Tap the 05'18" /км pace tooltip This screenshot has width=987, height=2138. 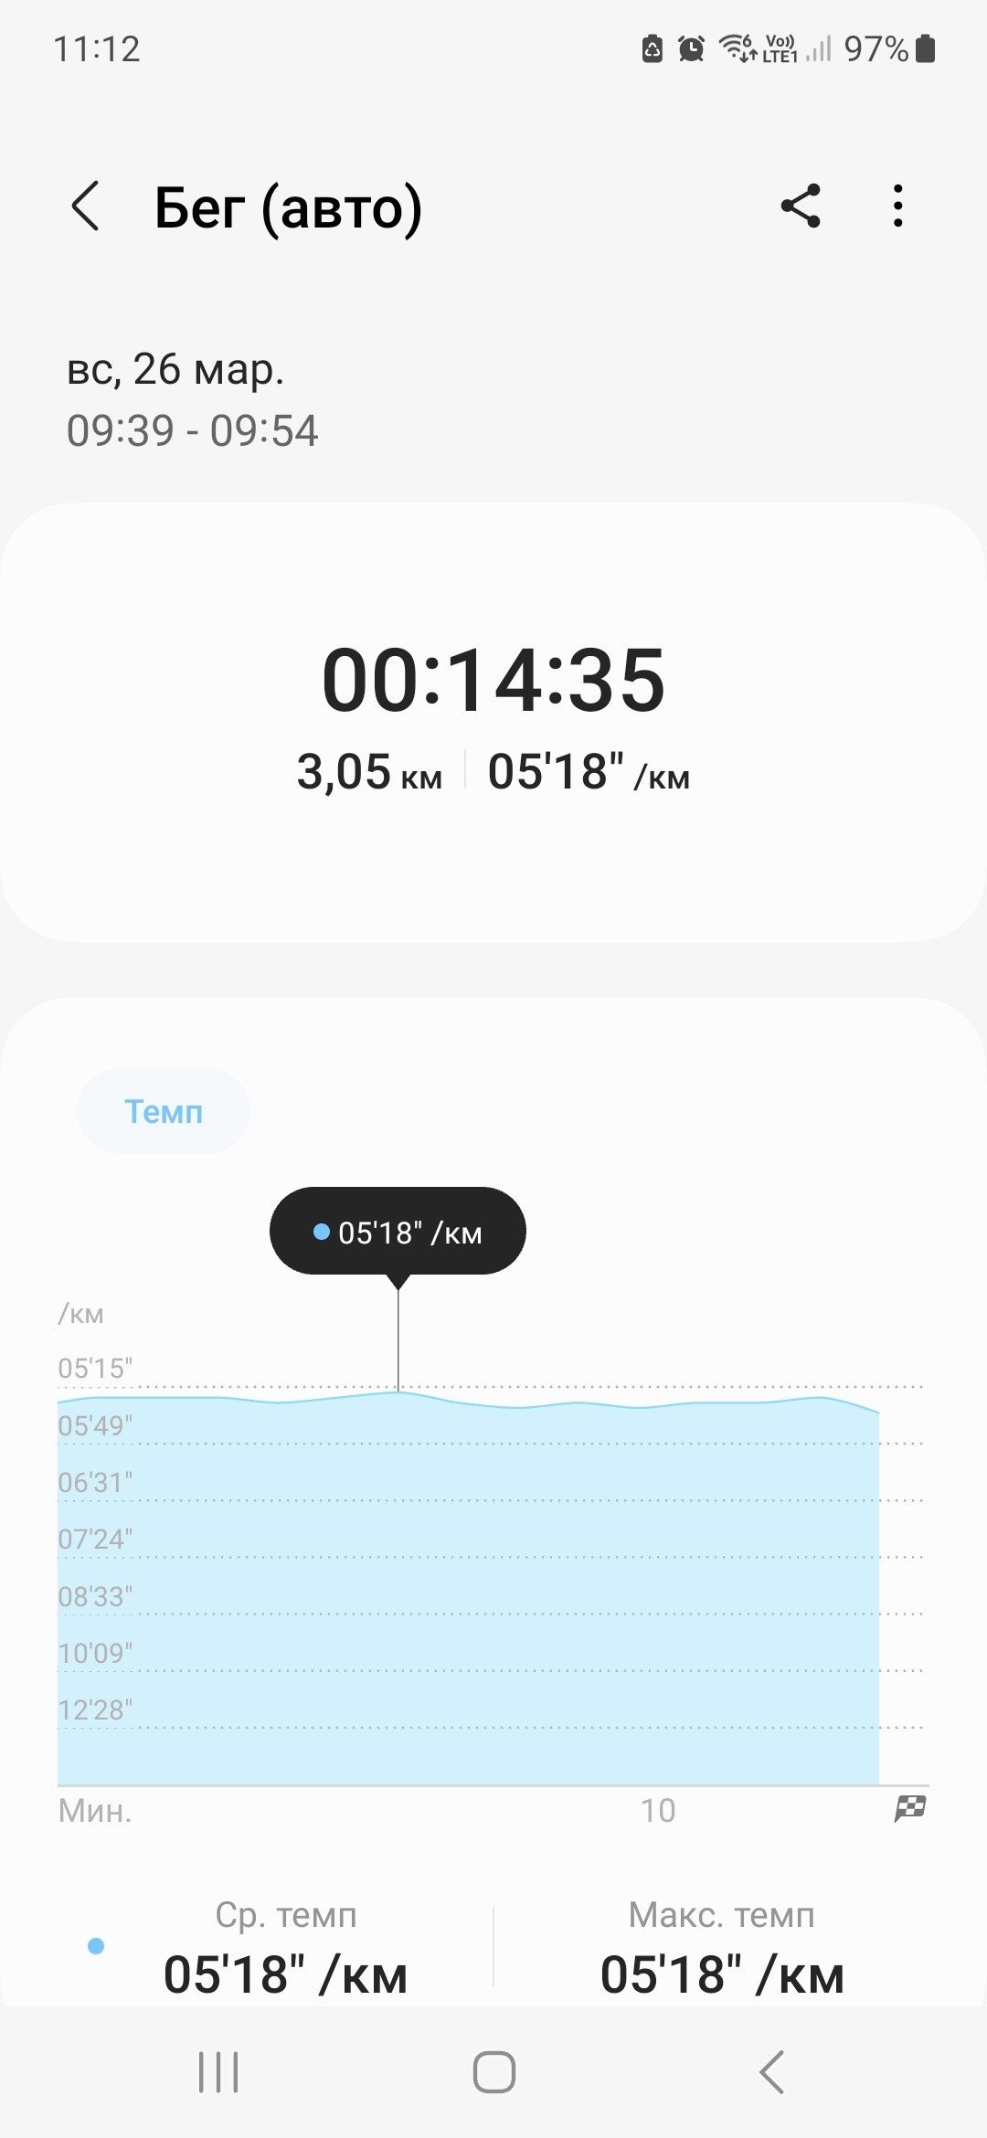pos(398,1232)
